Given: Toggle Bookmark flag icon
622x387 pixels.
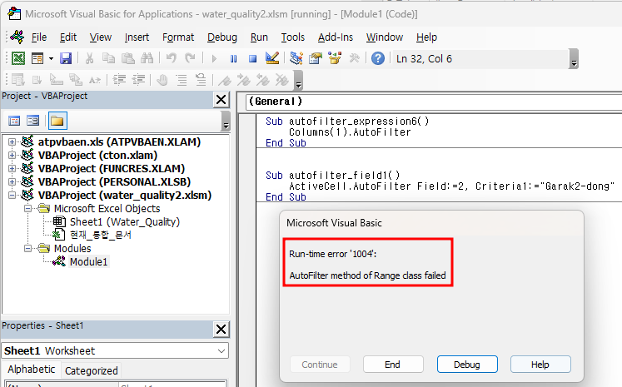Looking at the screenshot, I should click(x=225, y=80).
